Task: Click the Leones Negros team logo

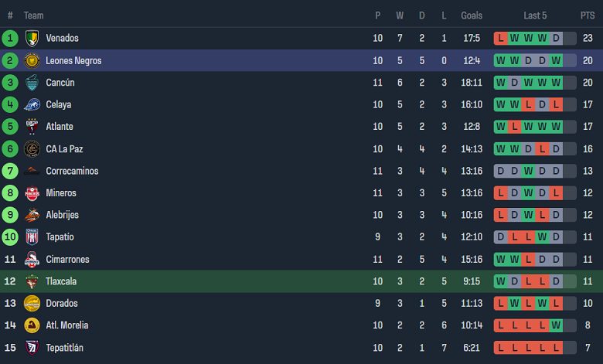Action: point(32,60)
